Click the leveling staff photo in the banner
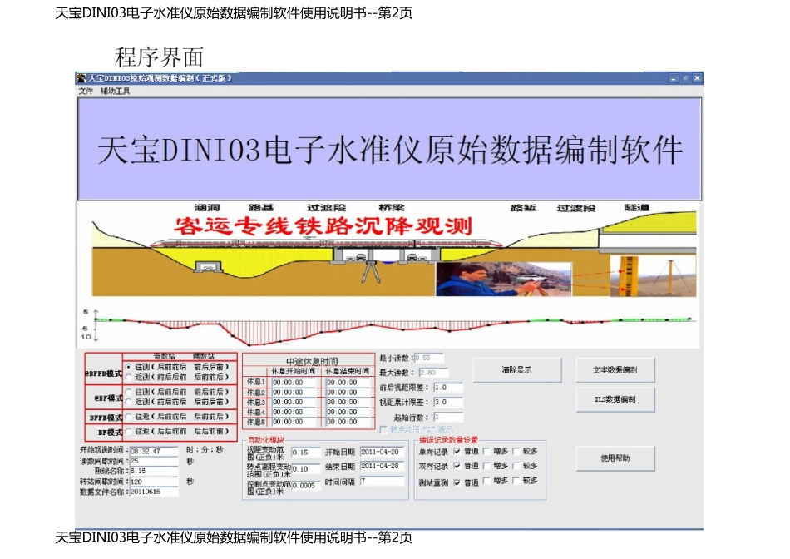Viewport: 790px width, 559px height. point(653,276)
